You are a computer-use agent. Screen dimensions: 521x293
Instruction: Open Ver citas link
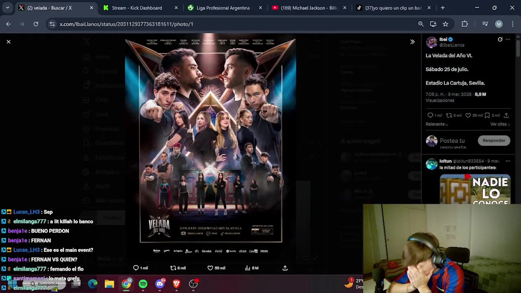[500, 124]
